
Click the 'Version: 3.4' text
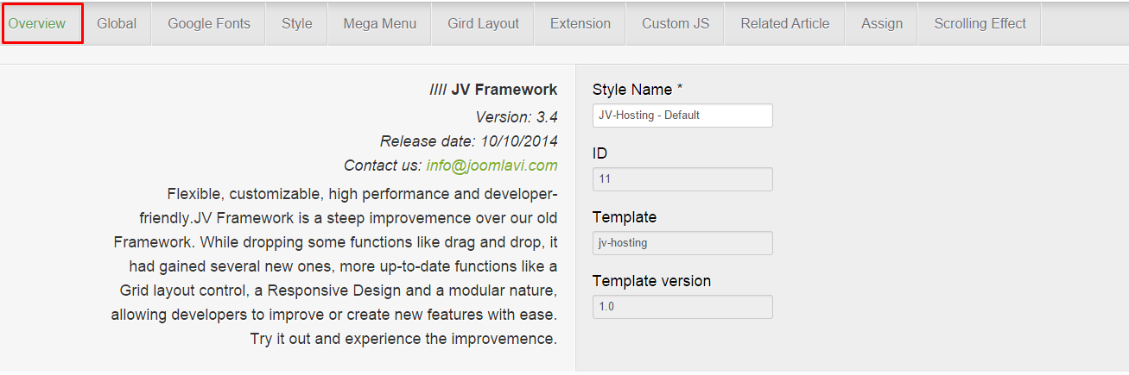(x=517, y=116)
